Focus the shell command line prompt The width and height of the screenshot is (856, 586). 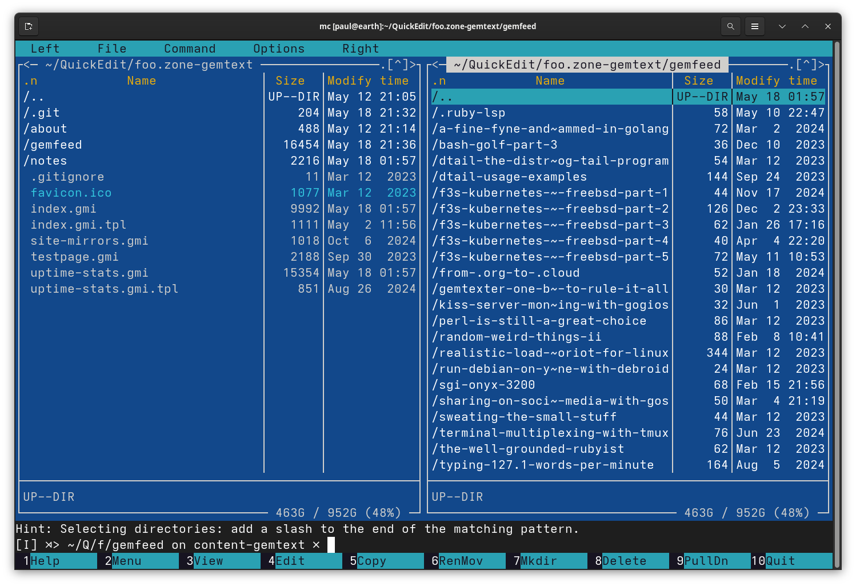pyautogui.click(x=424, y=545)
